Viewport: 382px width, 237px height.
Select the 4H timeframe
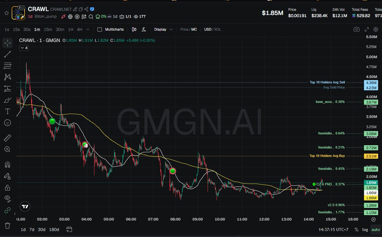coord(80,29)
